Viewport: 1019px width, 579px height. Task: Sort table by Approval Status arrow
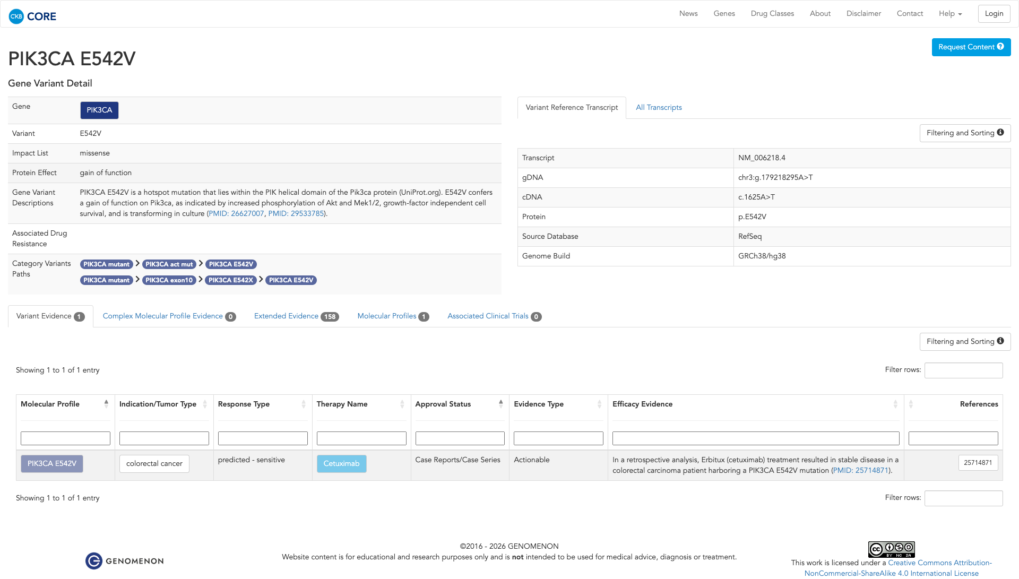point(500,404)
